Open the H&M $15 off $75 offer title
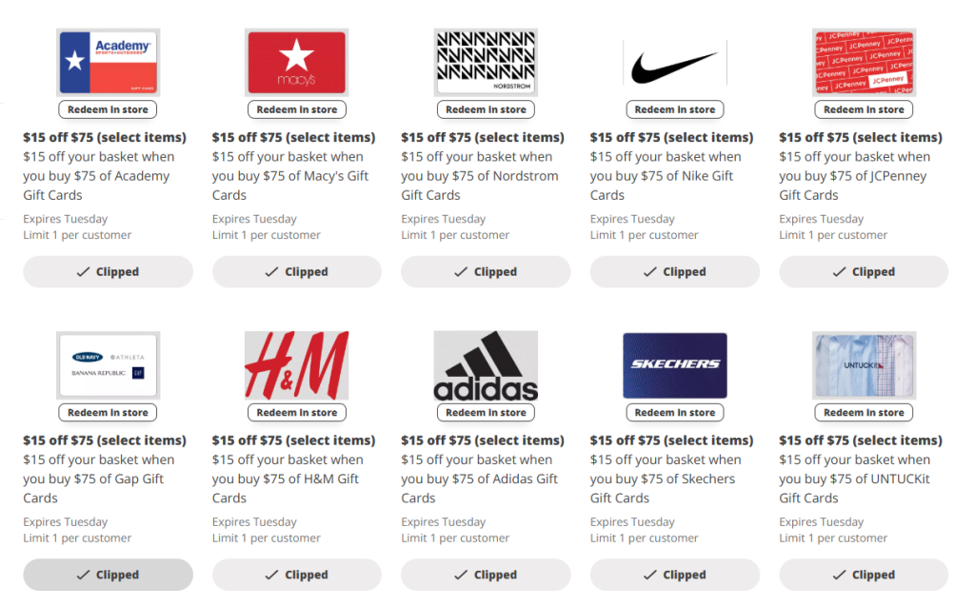The width and height of the screenshot is (975, 606). click(x=293, y=440)
